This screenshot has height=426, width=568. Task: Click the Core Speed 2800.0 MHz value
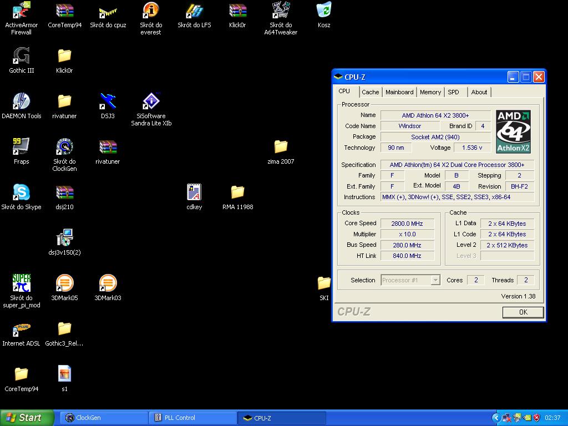click(407, 224)
